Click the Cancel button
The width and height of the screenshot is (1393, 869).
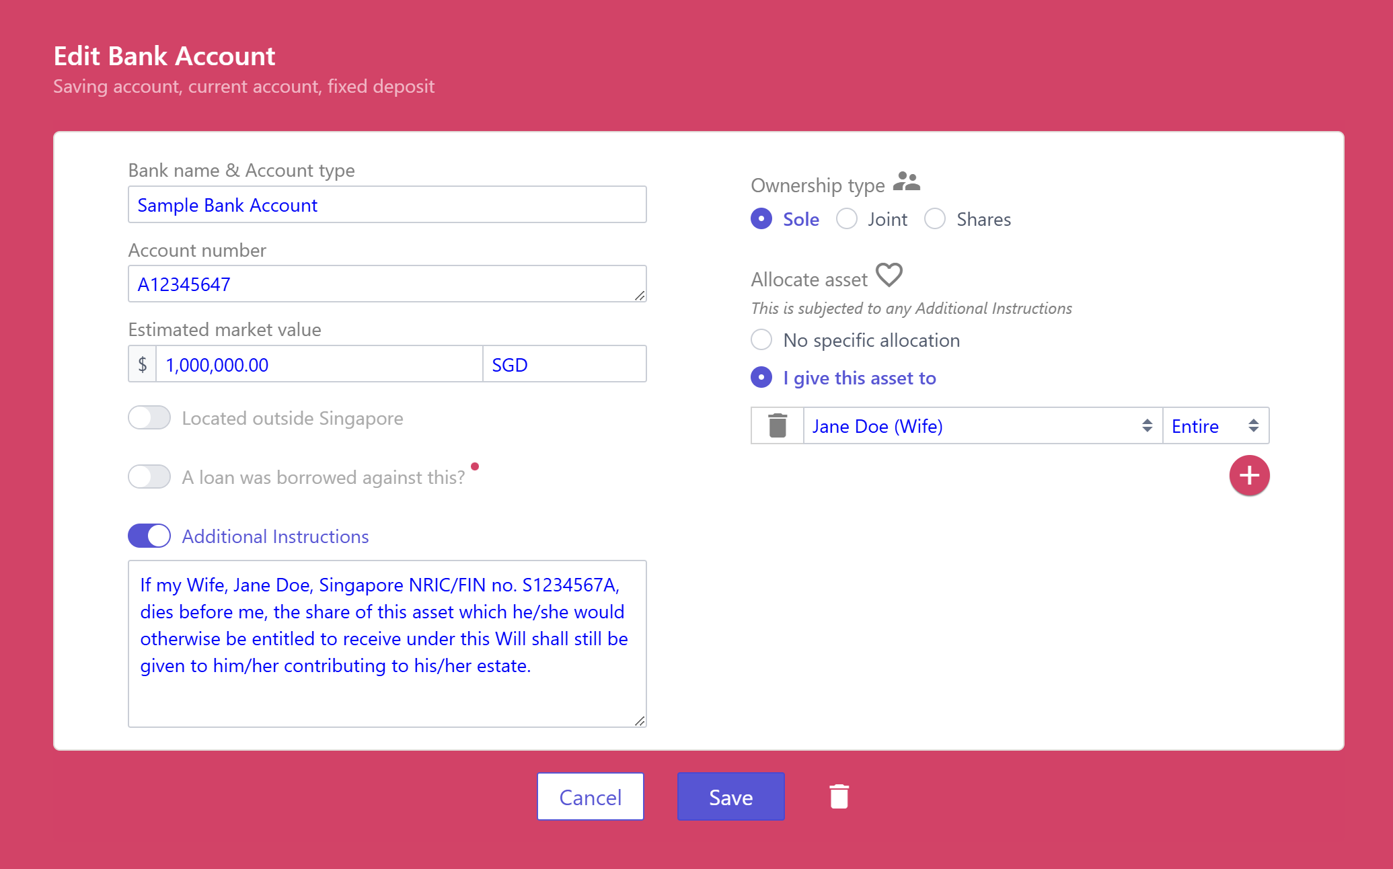click(x=590, y=796)
